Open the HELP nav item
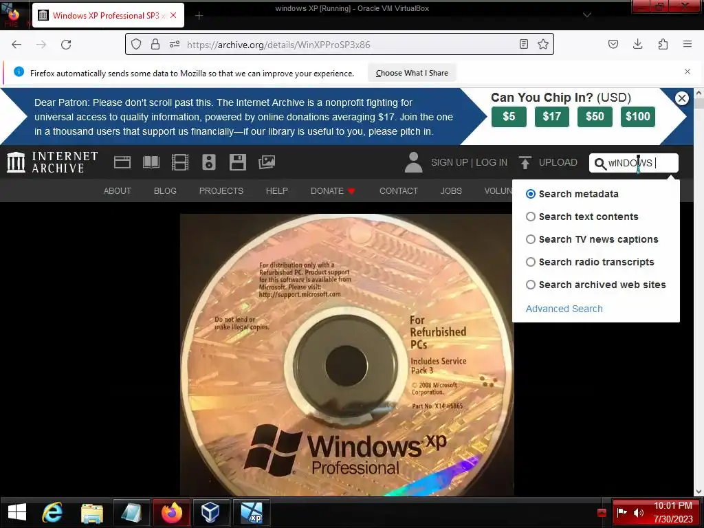Screen dimensions: 704x528 point(276,191)
